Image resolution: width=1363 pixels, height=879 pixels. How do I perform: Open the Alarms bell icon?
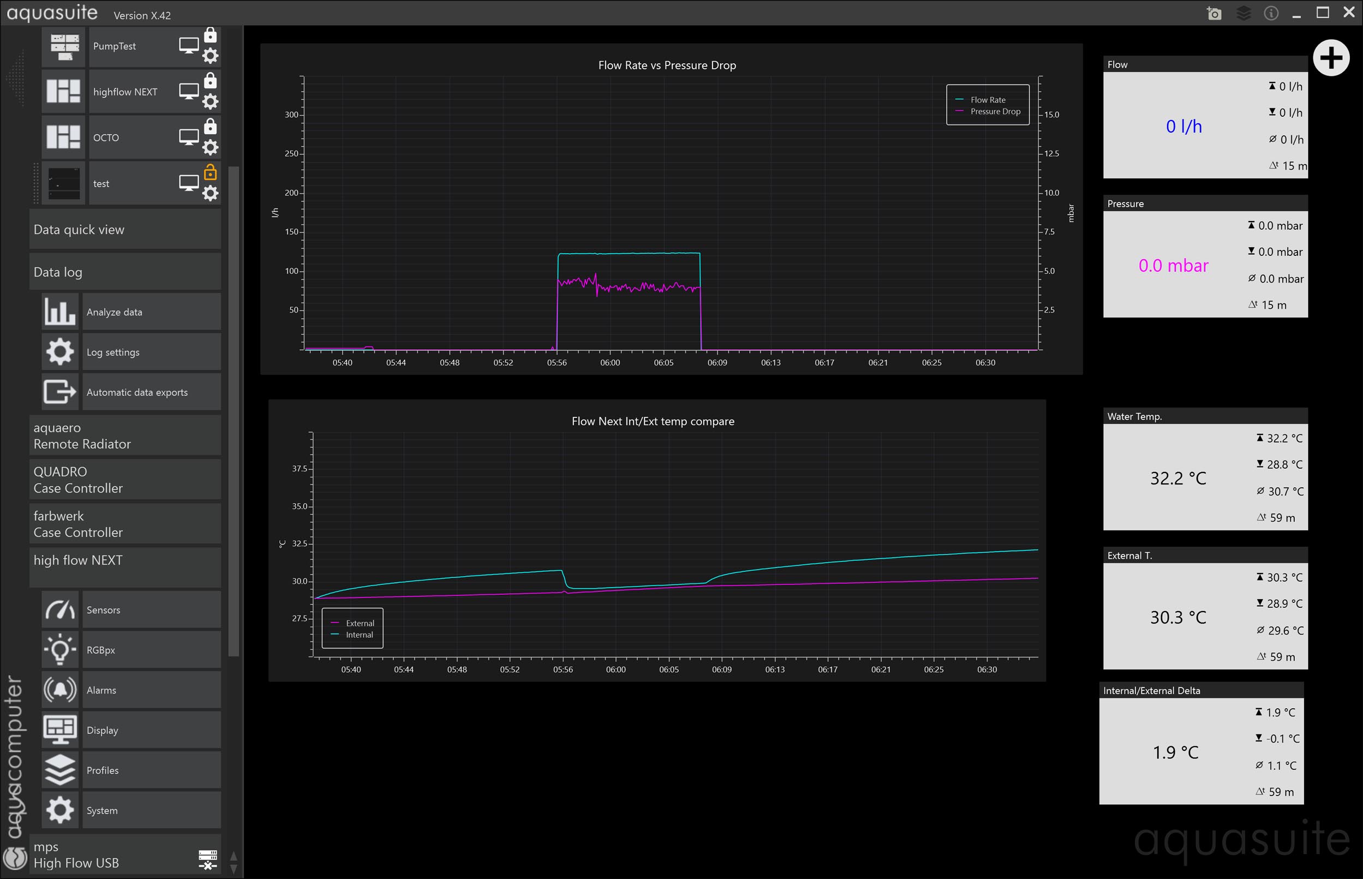pos(60,690)
